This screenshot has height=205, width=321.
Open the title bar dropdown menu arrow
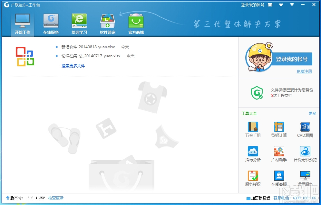(292, 5)
